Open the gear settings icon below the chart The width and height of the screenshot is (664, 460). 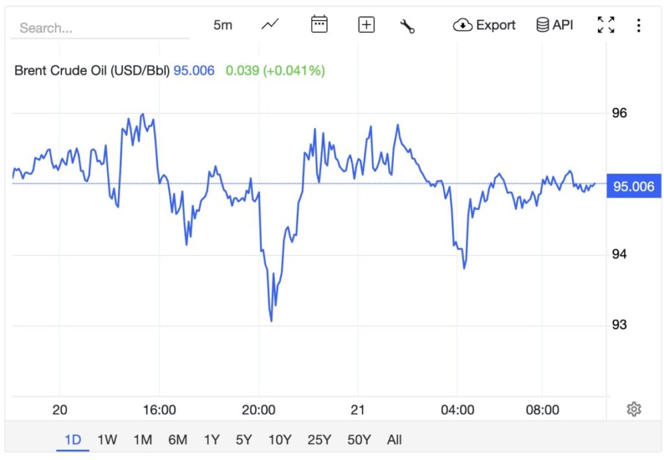(634, 409)
